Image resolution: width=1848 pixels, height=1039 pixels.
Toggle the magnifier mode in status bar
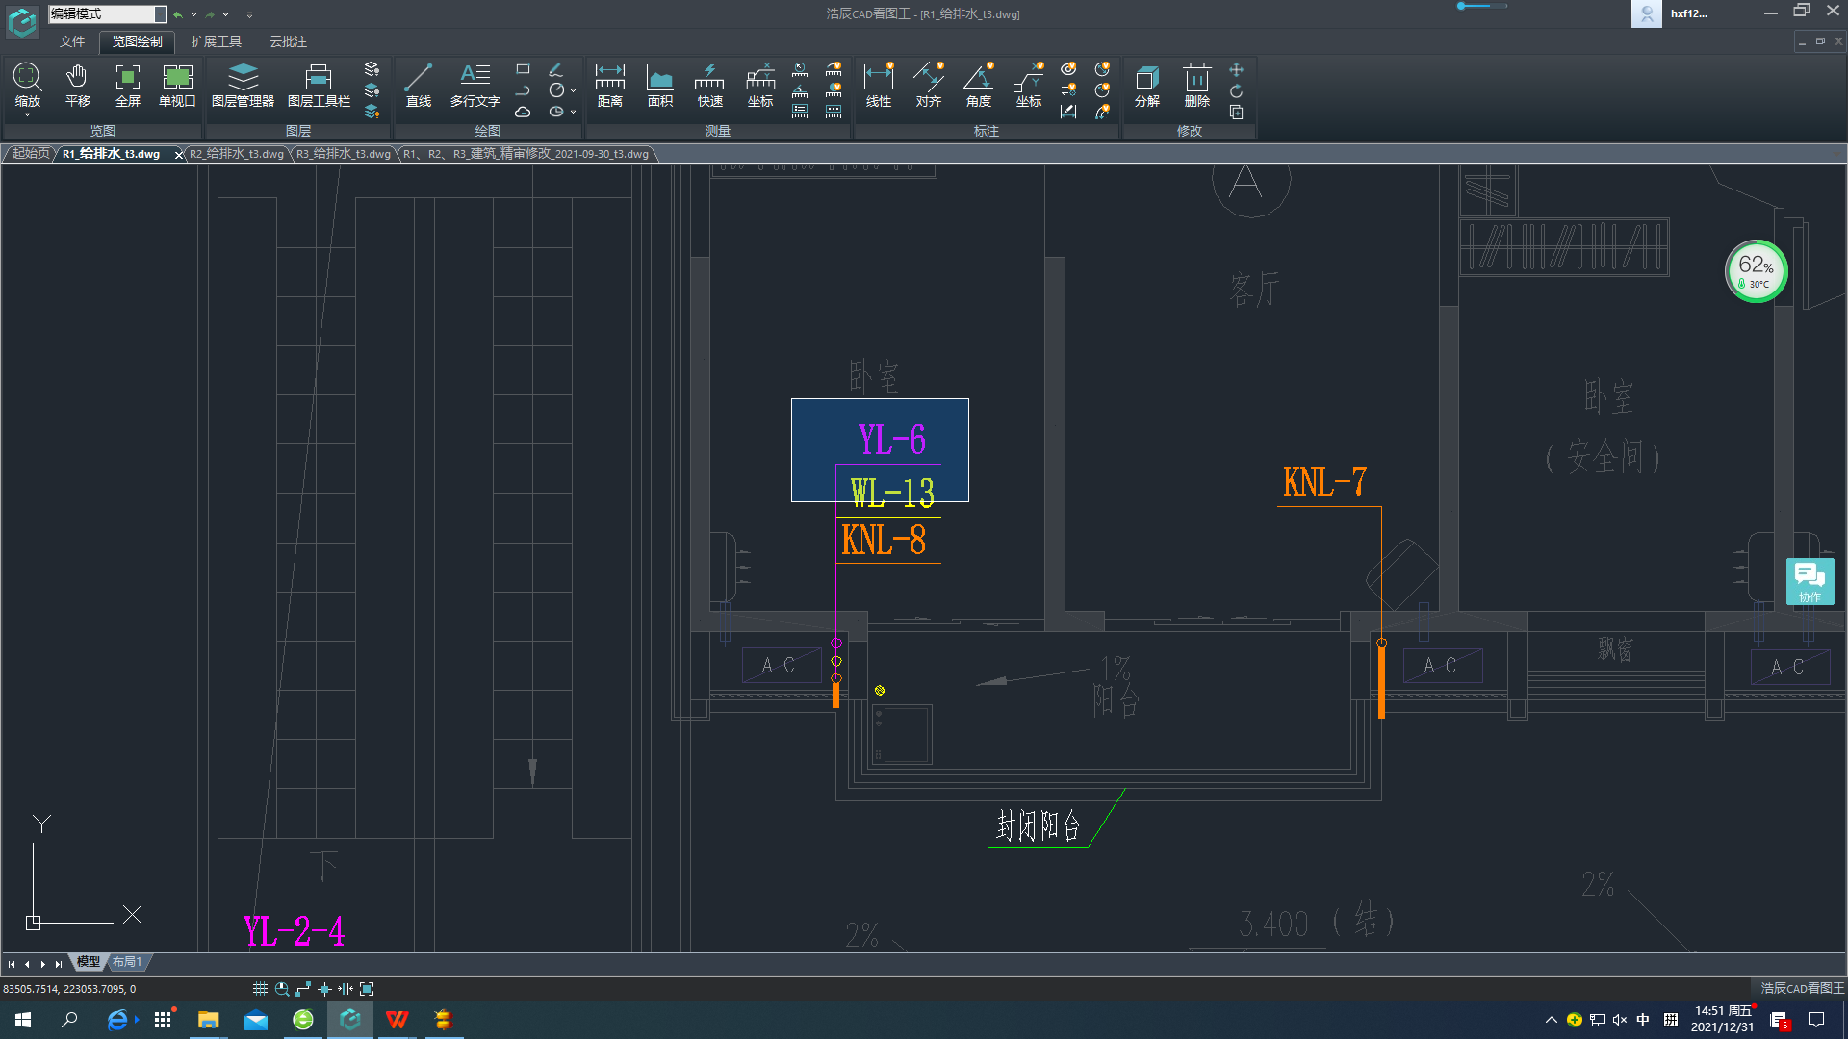282,988
